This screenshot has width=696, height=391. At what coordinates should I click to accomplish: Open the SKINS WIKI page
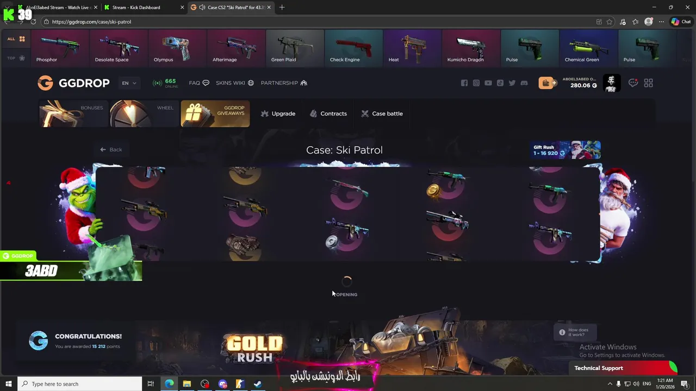235,83
